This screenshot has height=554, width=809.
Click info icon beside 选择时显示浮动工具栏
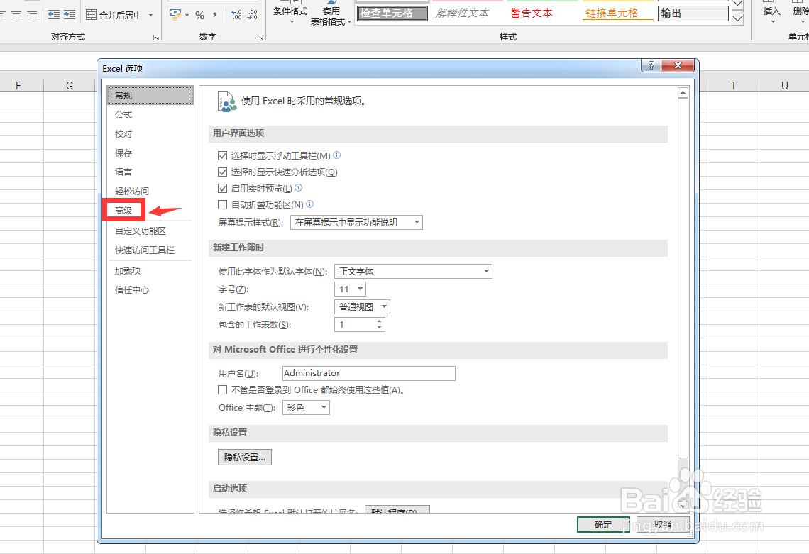coord(337,155)
